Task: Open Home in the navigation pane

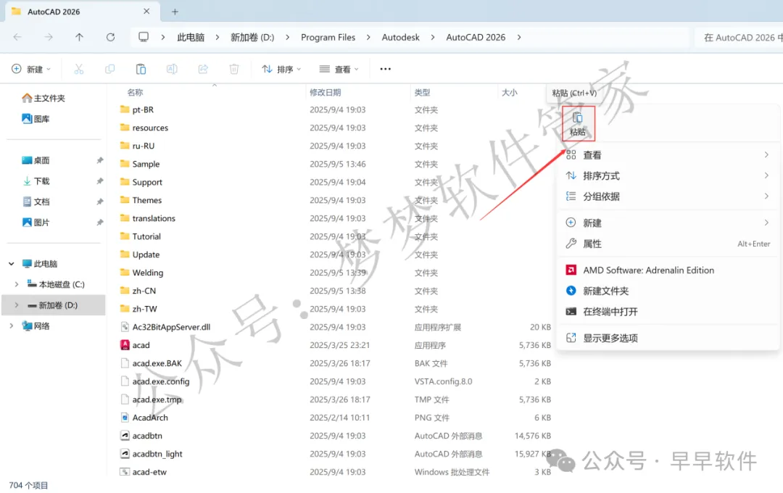Action: [43, 98]
